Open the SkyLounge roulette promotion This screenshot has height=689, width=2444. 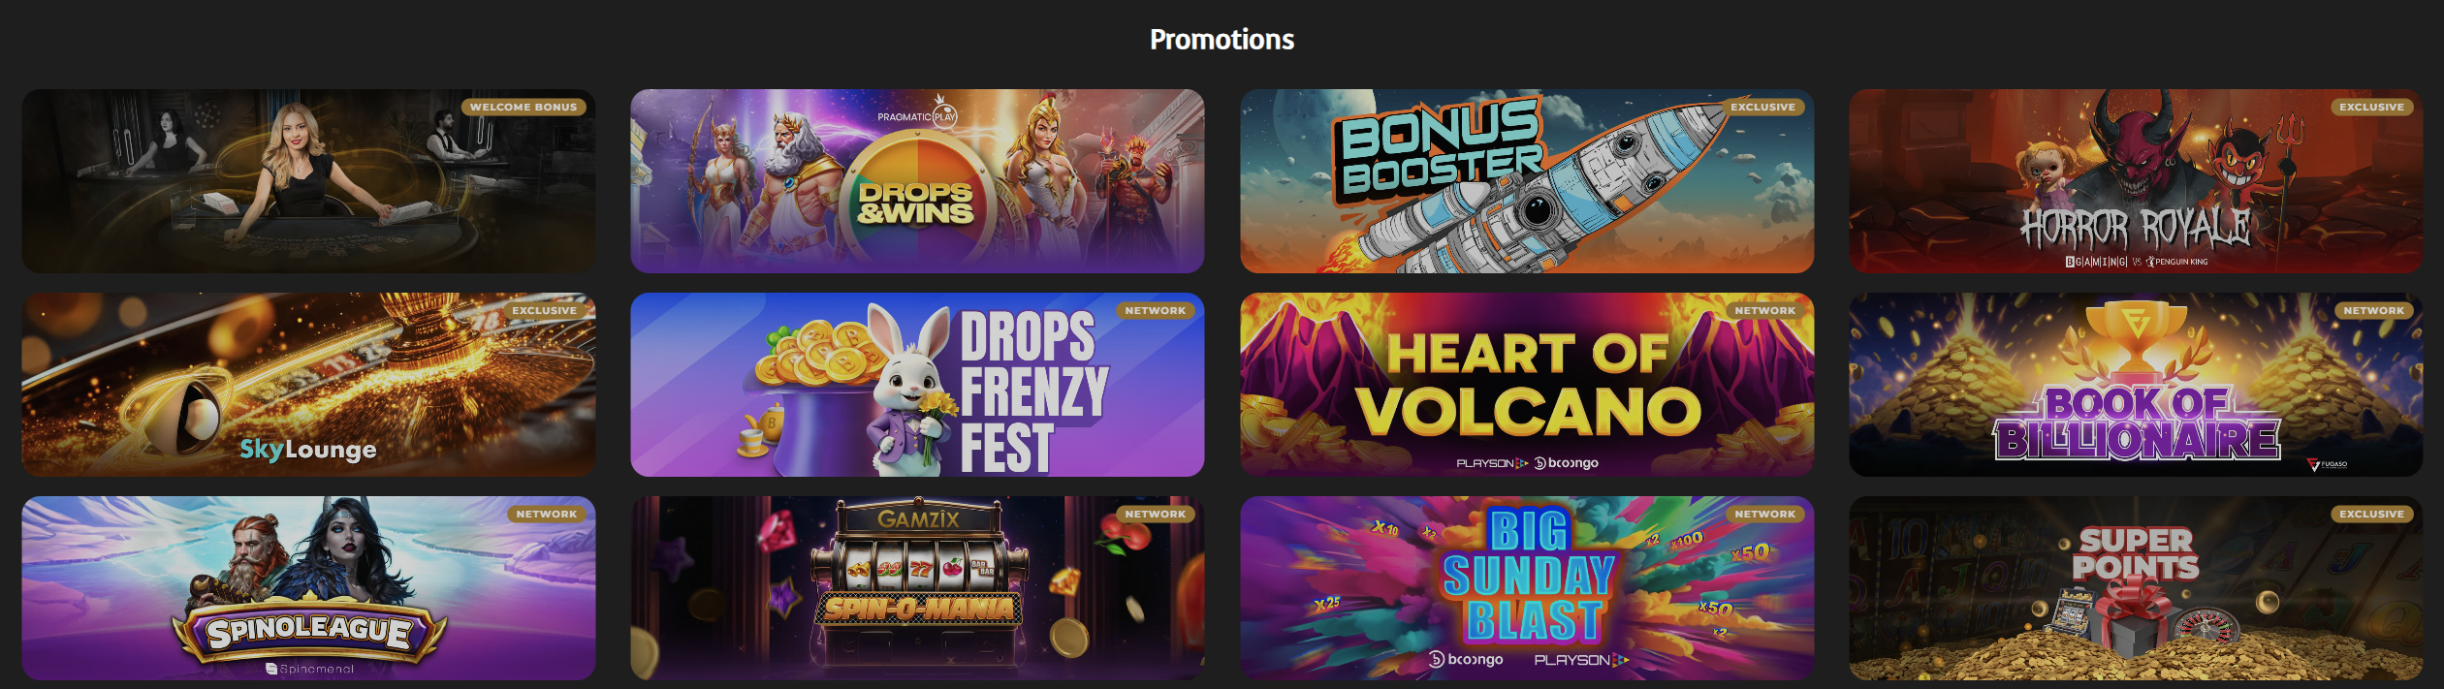pos(308,385)
